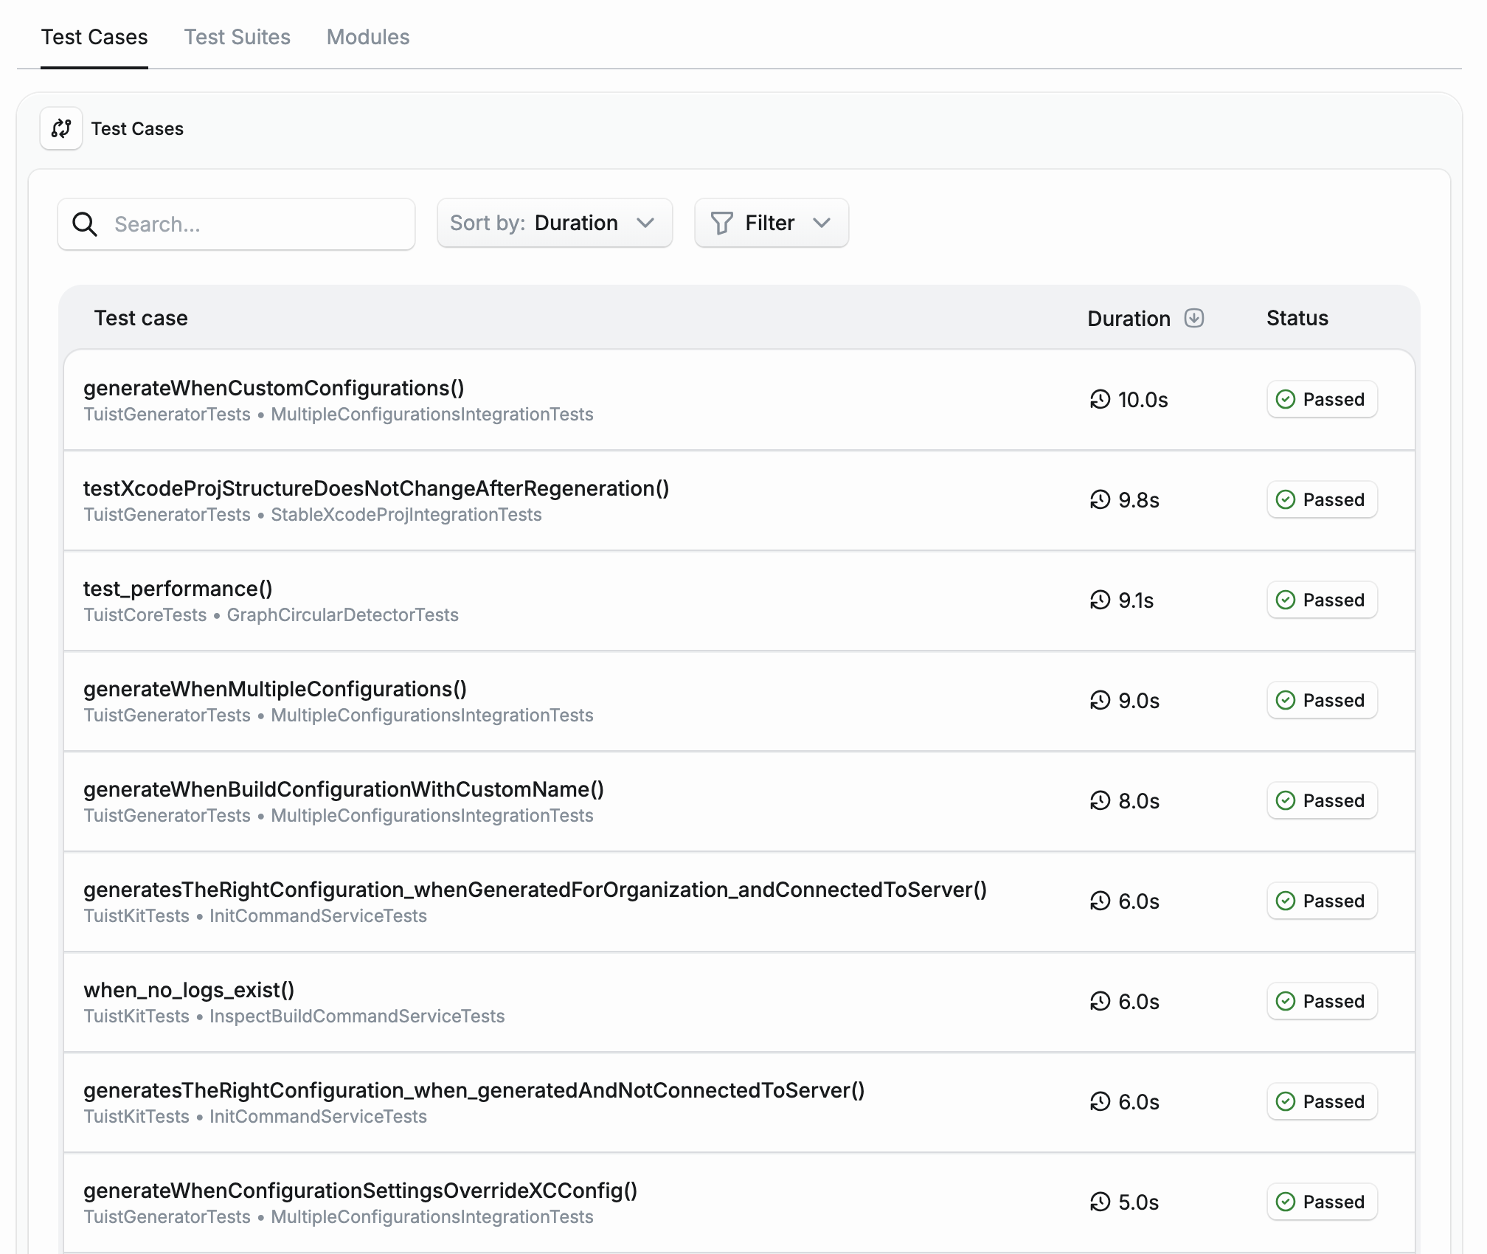Screen dimensions: 1487x1254
Task: Click the filter funnel icon
Action: [723, 223]
